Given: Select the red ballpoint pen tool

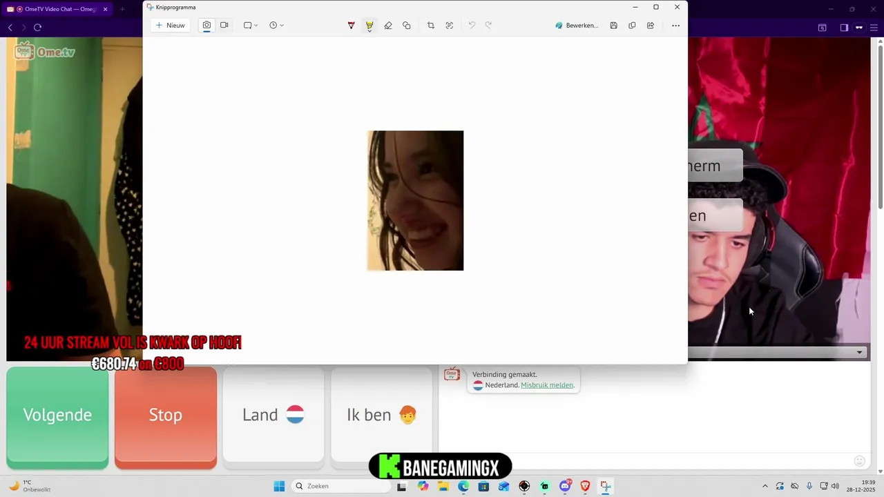Looking at the screenshot, I should [x=351, y=26].
